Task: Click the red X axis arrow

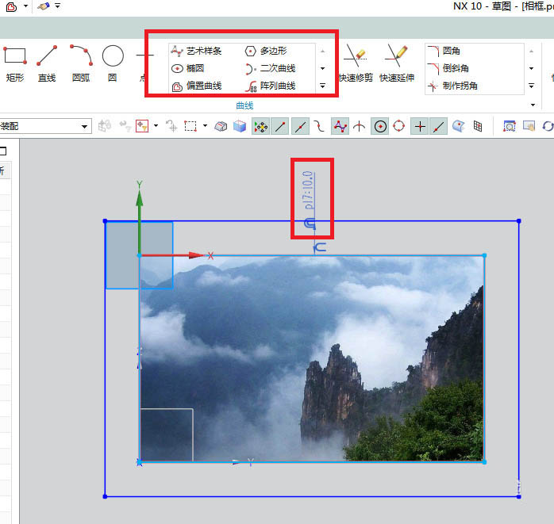Action: 197,255
